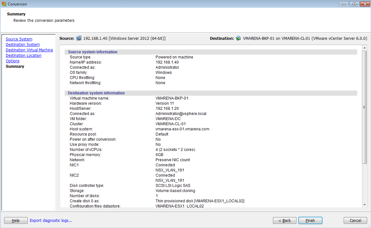Maximize the Conversion window
Screen dimensions: 371x228
tap(354, 4)
